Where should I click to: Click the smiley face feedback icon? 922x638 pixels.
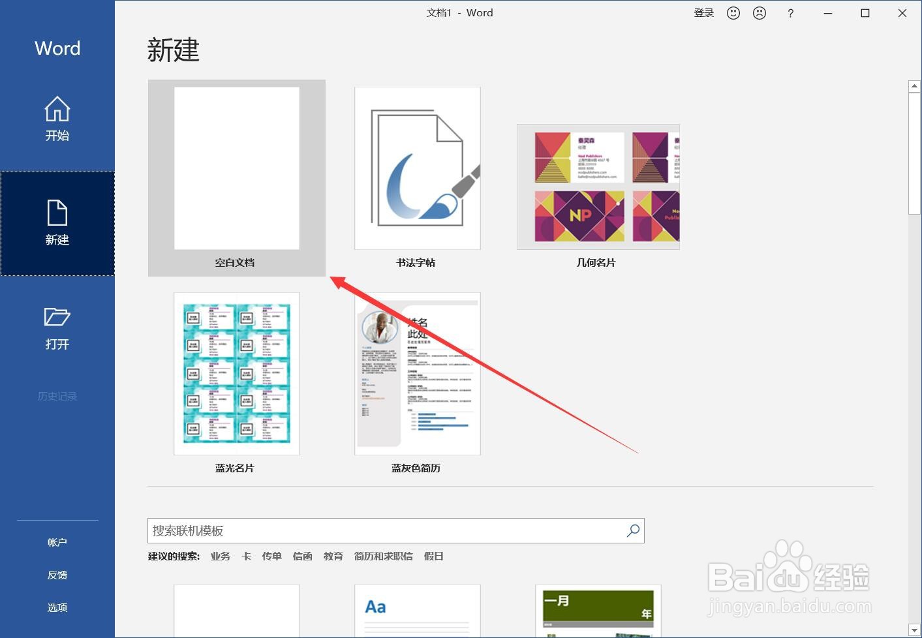[733, 13]
